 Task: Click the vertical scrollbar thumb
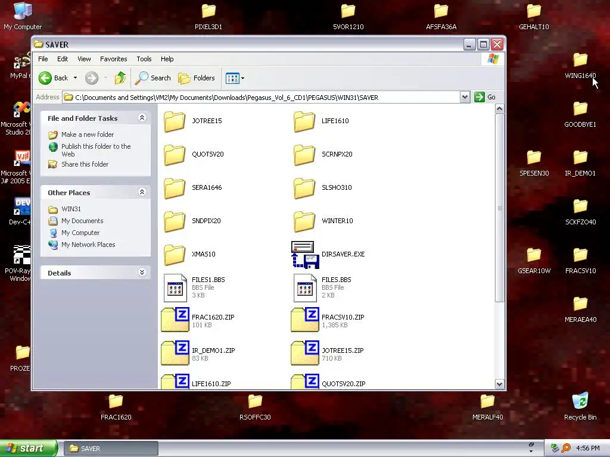(x=500, y=208)
